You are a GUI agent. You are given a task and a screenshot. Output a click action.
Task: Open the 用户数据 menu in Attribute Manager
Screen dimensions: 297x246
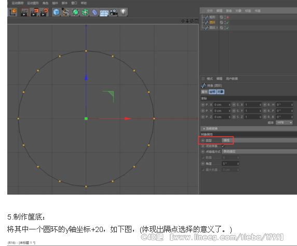(x=232, y=79)
